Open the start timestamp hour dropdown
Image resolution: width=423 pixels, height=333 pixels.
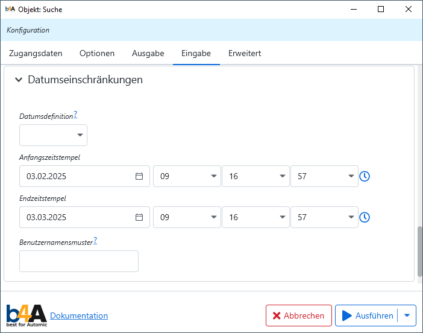187,176
